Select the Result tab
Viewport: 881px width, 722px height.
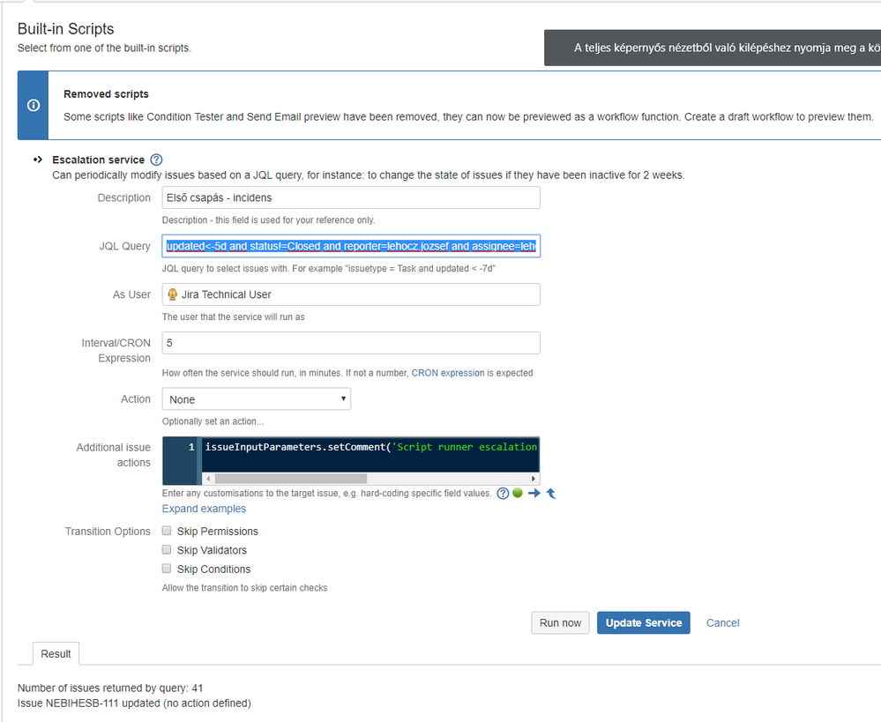coord(56,654)
